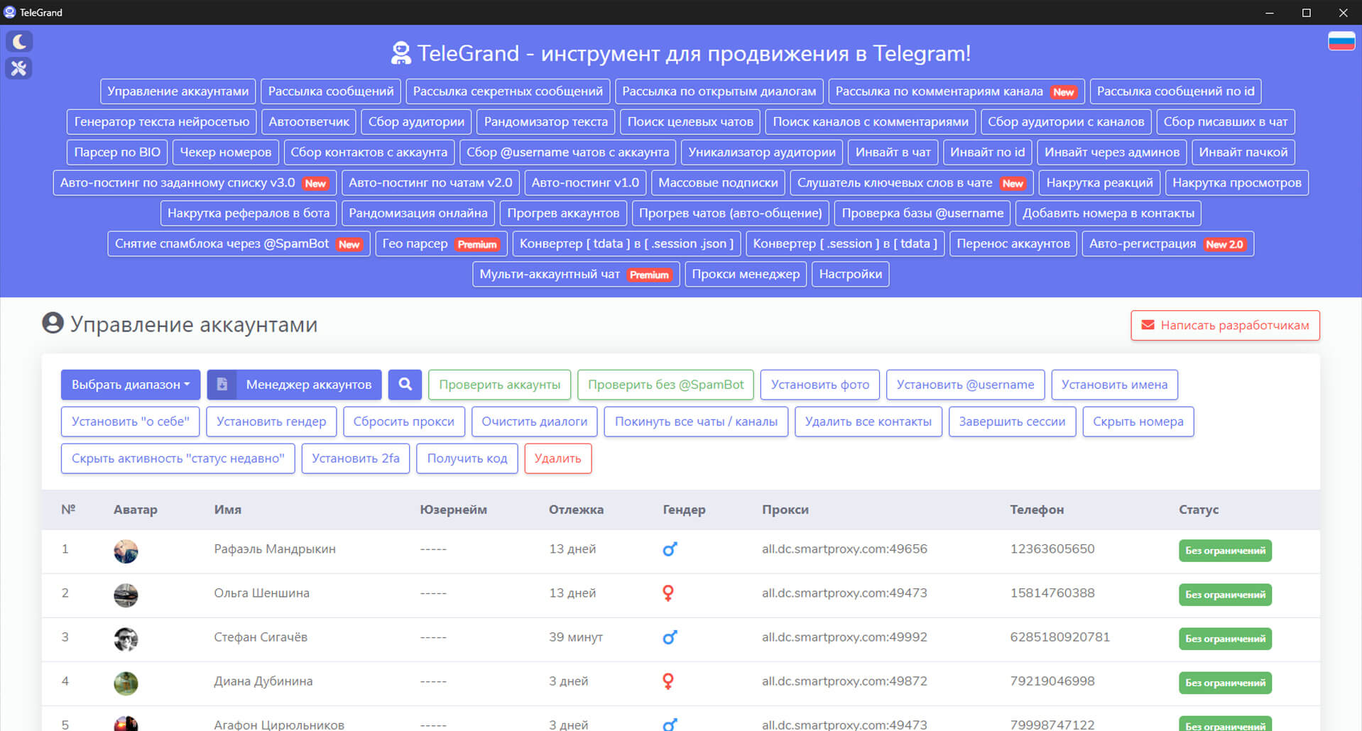1362x731 pixels.
Task: Toggle dark mode with the moon icon
Action: 19,42
